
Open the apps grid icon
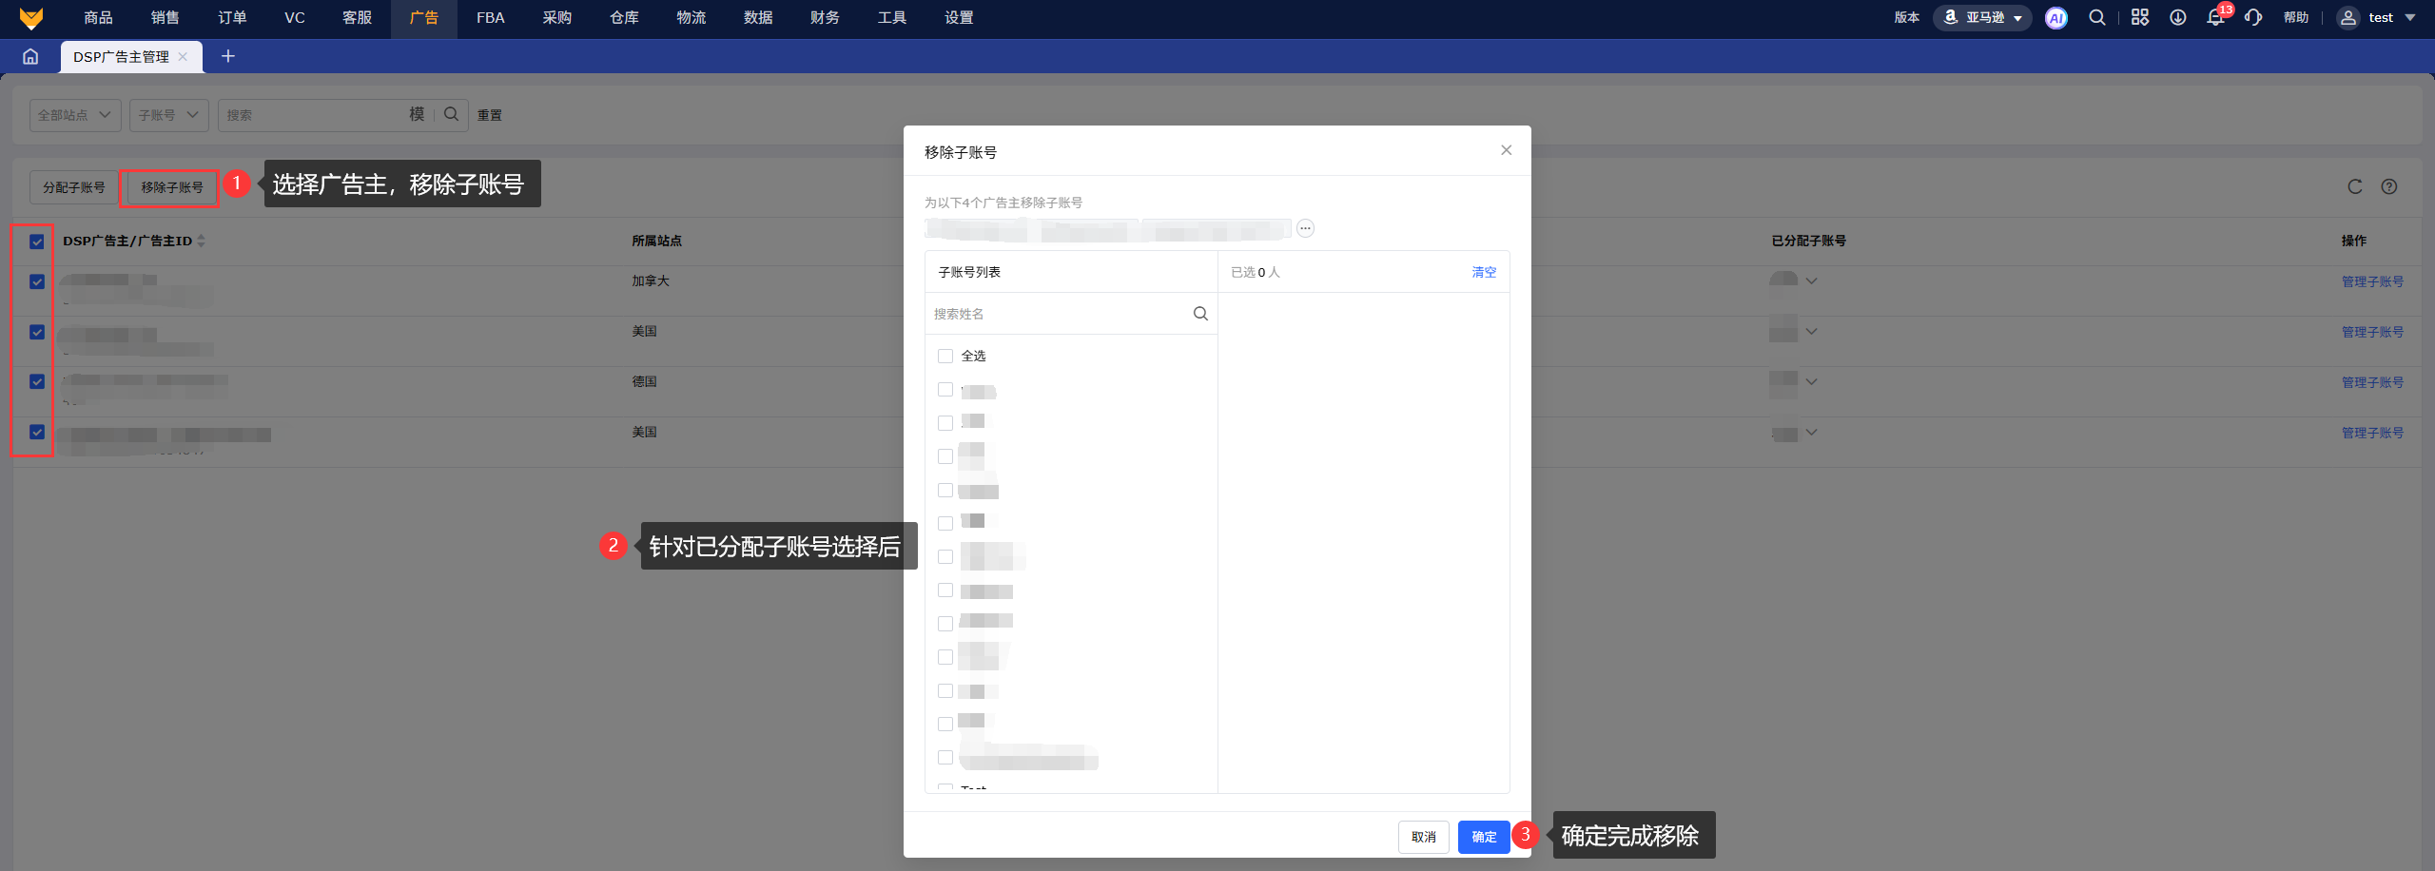2140,18
